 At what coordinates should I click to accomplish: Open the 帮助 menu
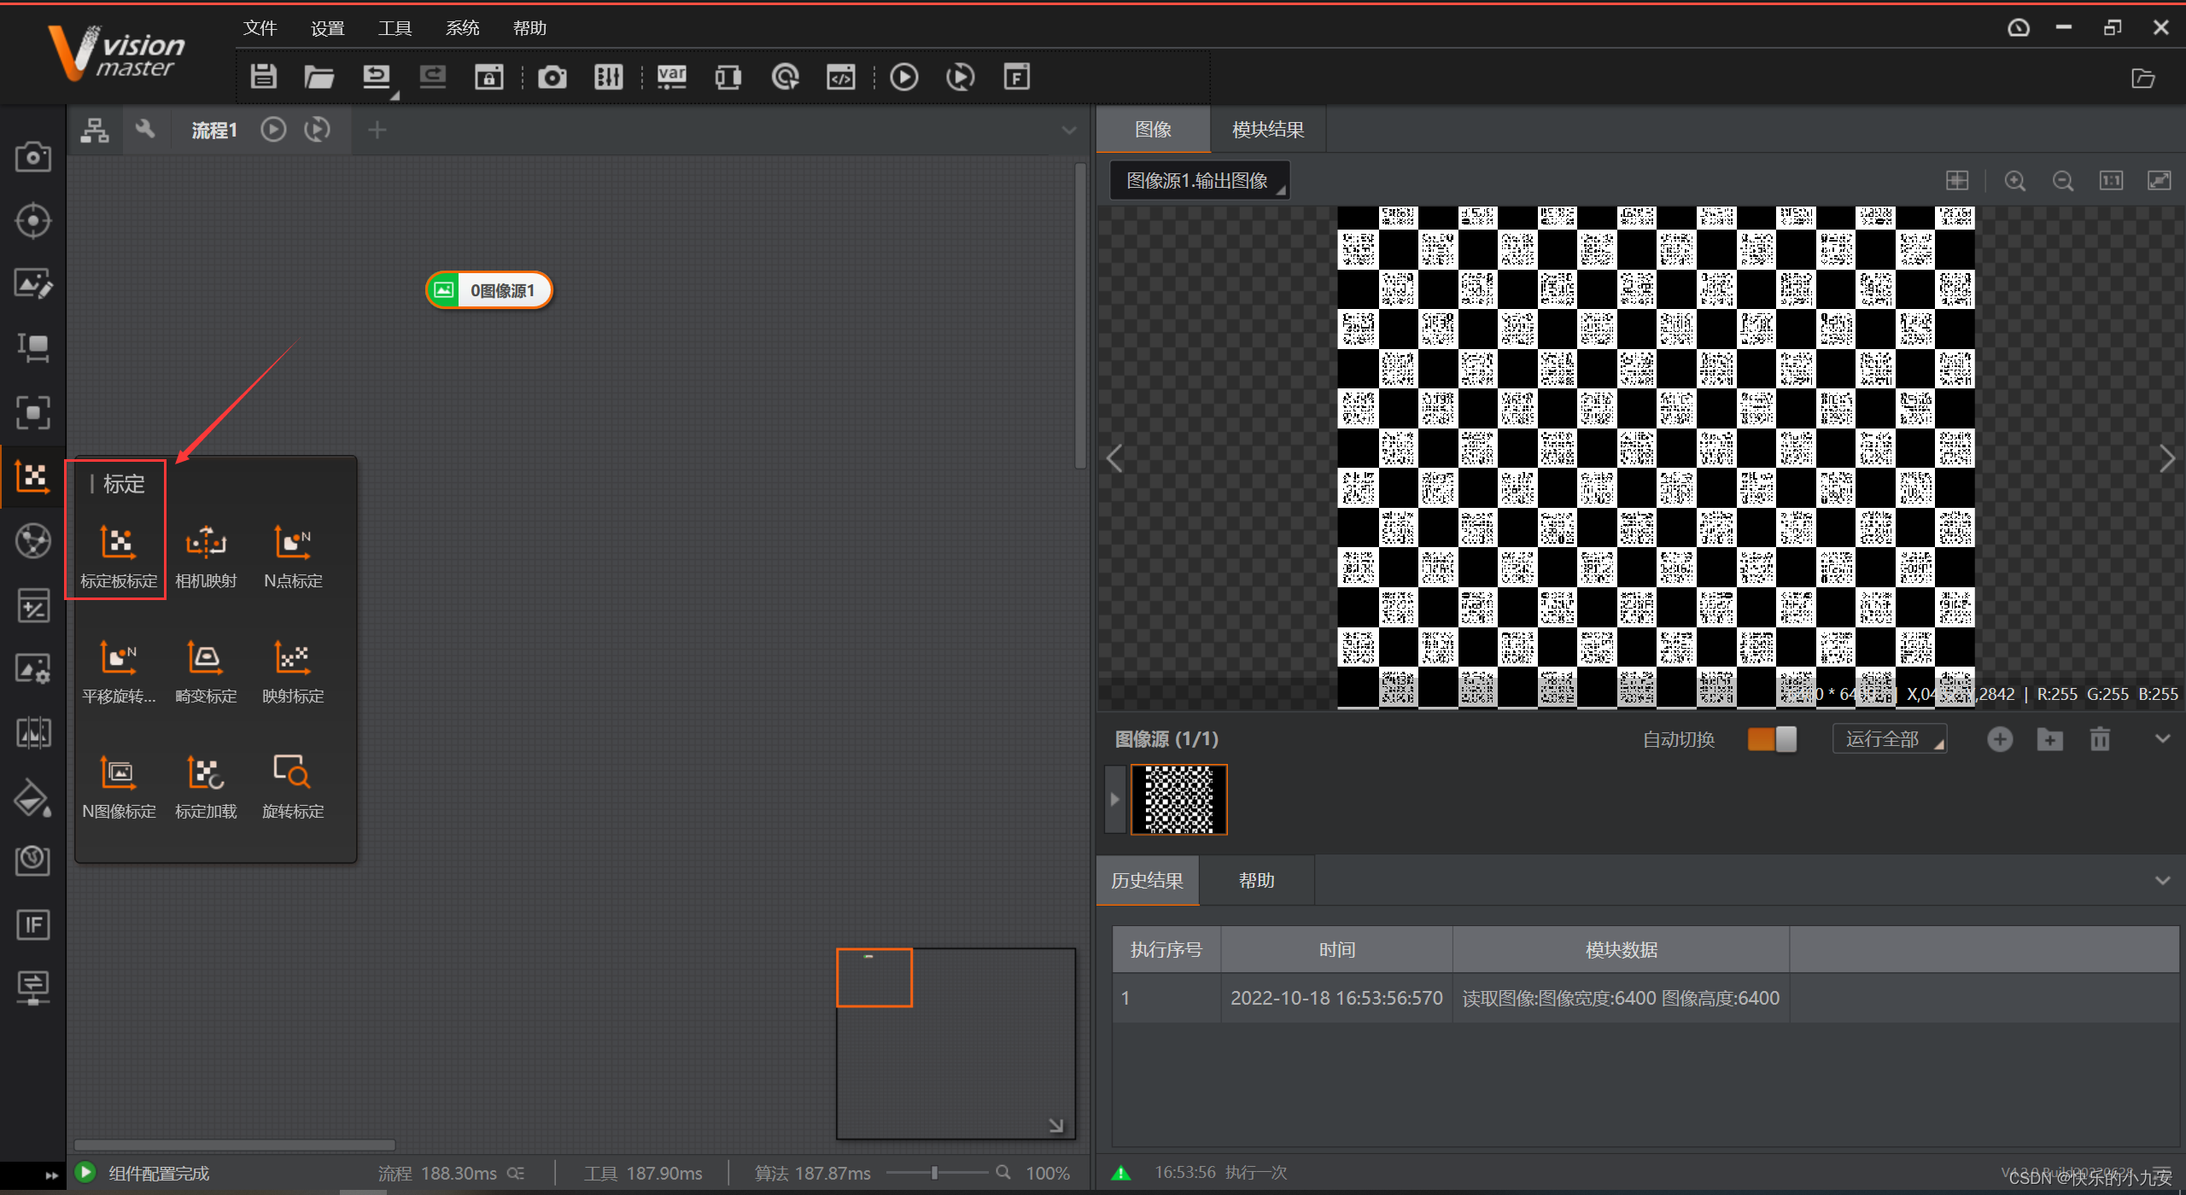529,28
